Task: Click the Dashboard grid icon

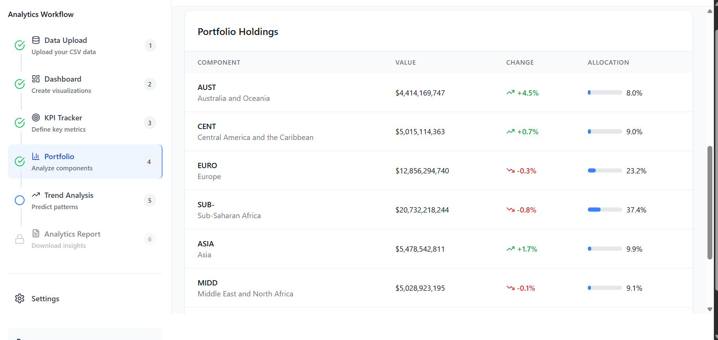Action: pyautogui.click(x=36, y=79)
